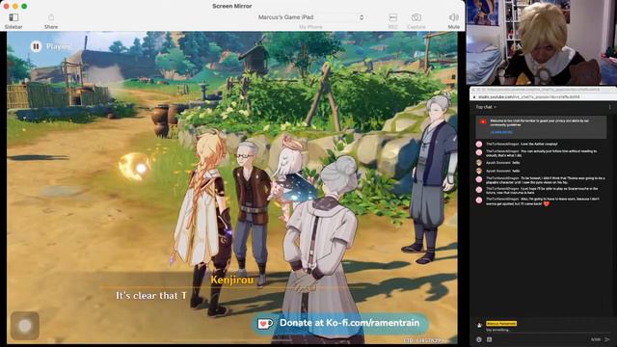Click the 'Kenjirou' speaker name in dialogue

pos(232,280)
